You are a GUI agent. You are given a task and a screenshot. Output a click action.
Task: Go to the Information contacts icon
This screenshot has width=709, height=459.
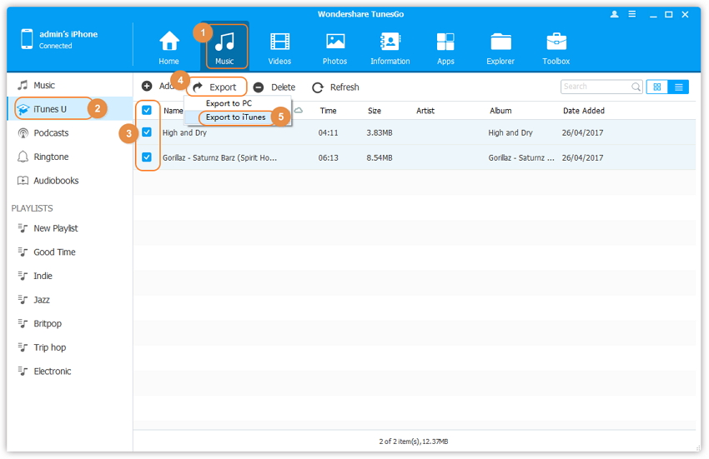pyautogui.click(x=390, y=47)
